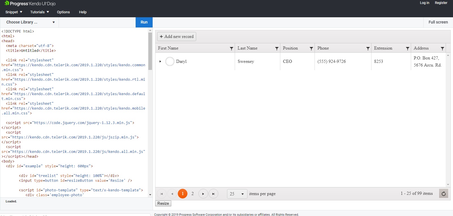
Task: Sort by the Position column header
Action: [x=290, y=48]
